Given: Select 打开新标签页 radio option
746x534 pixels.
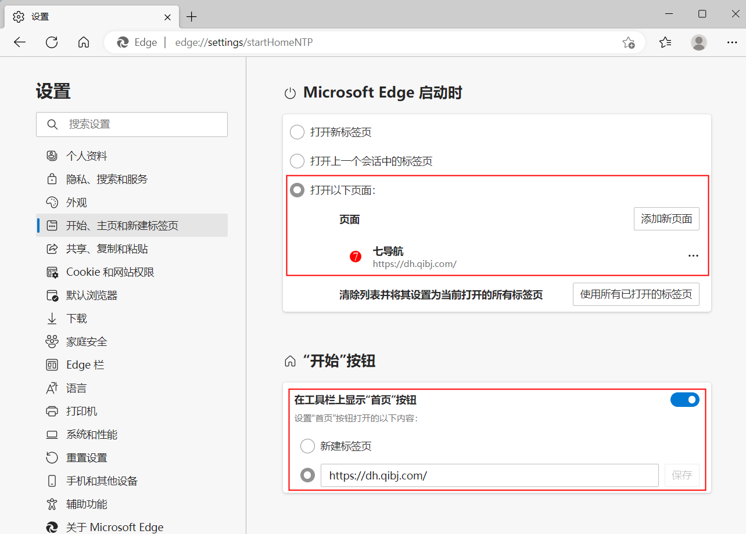Looking at the screenshot, I should pyautogui.click(x=297, y=132).
